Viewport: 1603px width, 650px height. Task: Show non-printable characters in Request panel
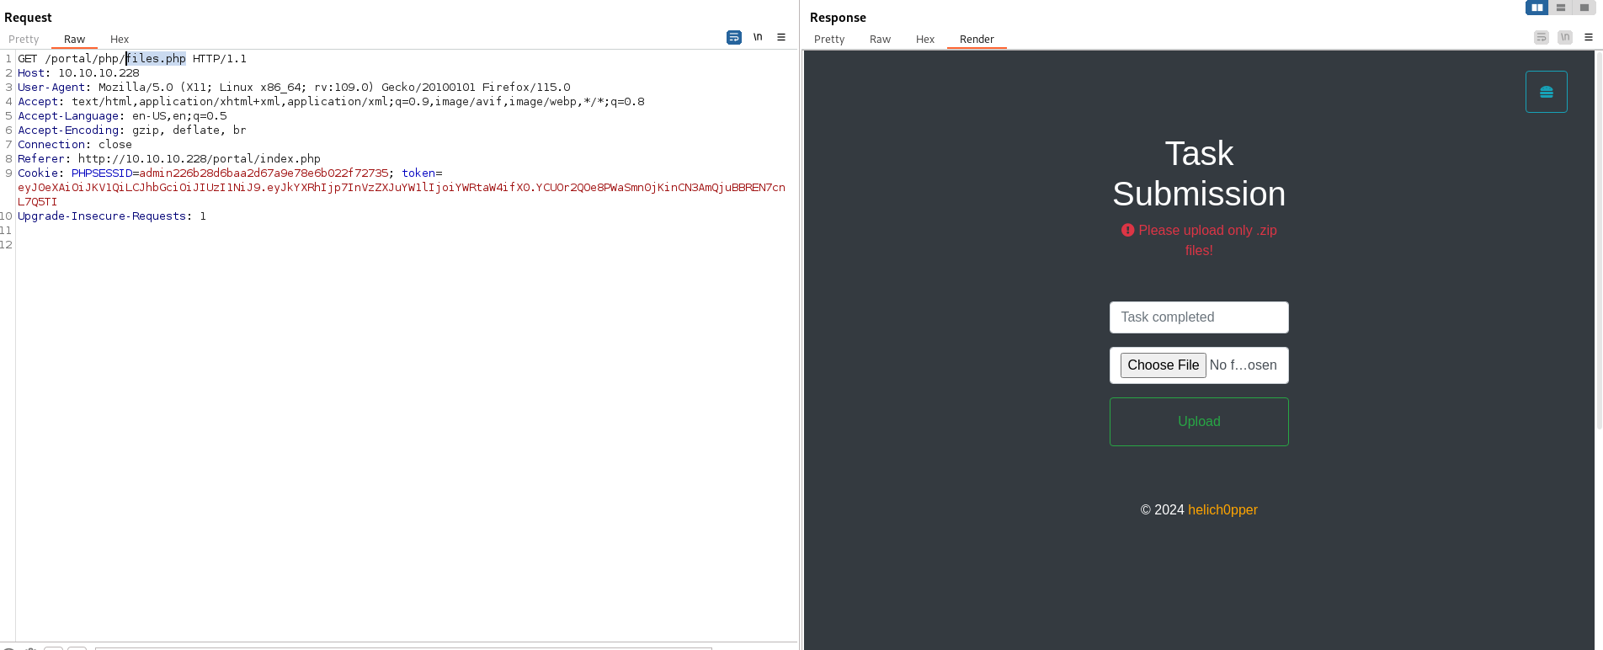pos(758,37)
